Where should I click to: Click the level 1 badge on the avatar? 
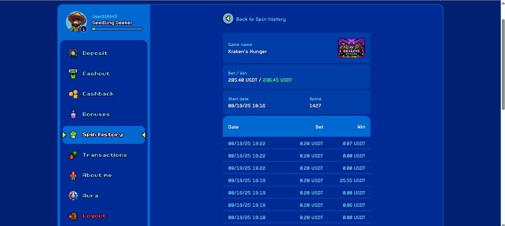84,29
